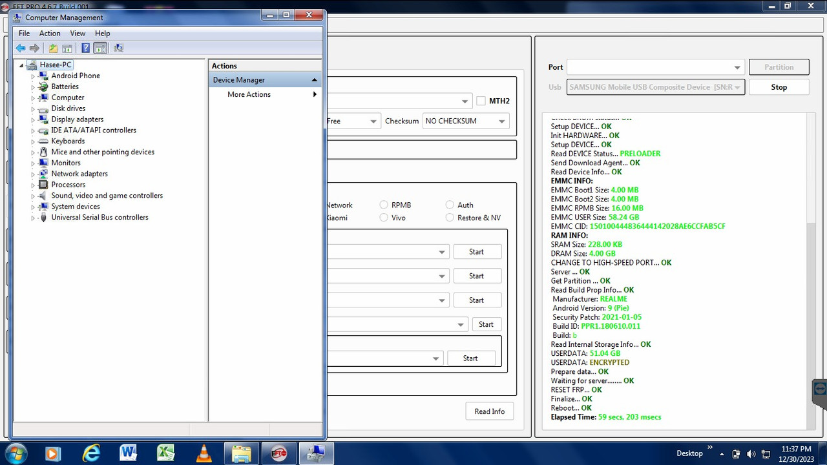Open the Checksum NO CHECKSUM dropdown
Screen dimensions: 827x465
pyautogui.click(x=502, y=121)
